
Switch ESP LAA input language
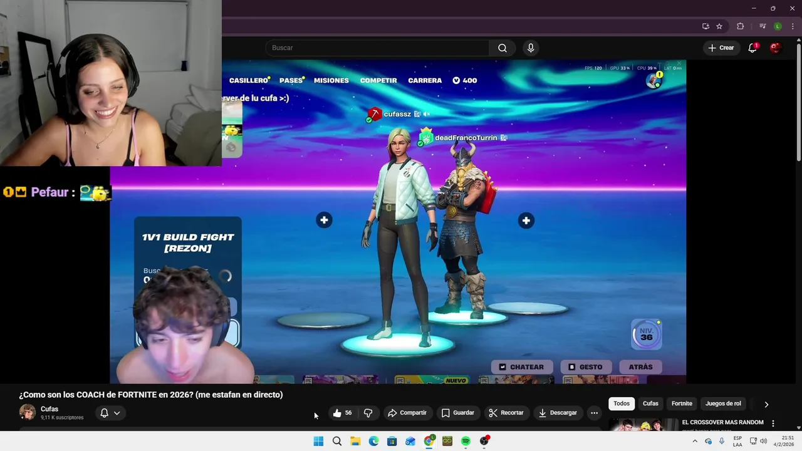[x=738, y=442]
